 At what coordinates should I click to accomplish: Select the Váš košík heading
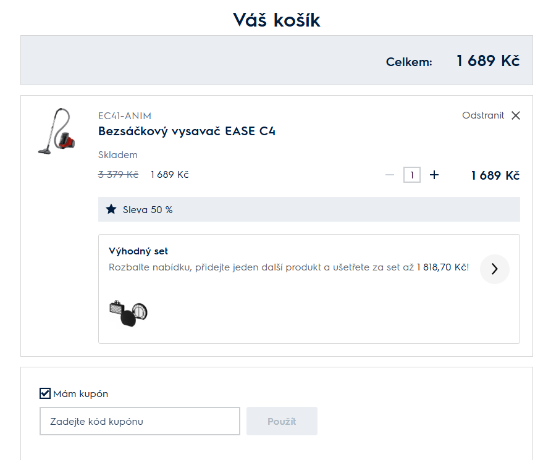pos(275,19)
